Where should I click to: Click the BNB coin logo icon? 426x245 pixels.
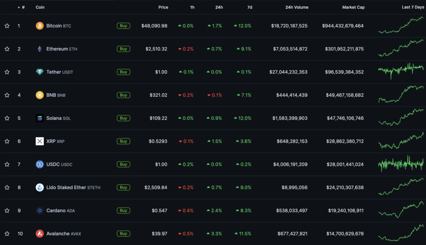pos(40,95)
